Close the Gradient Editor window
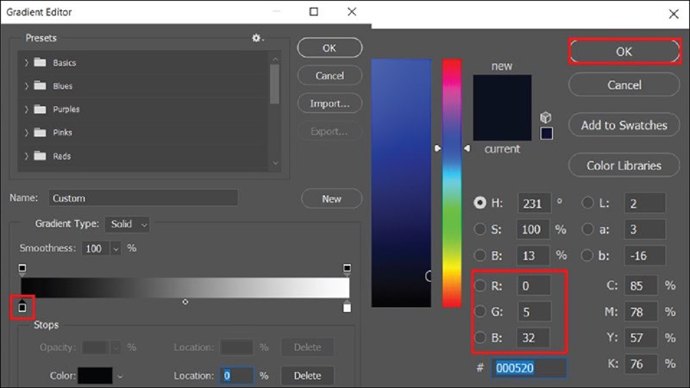 point(352,11)
